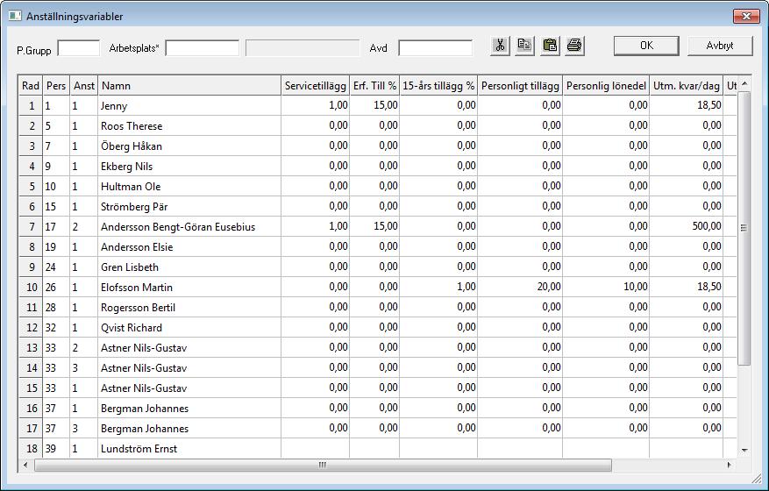Select the name cell Strömberg Pär
The image size is (769, 491).
point(189,206)
